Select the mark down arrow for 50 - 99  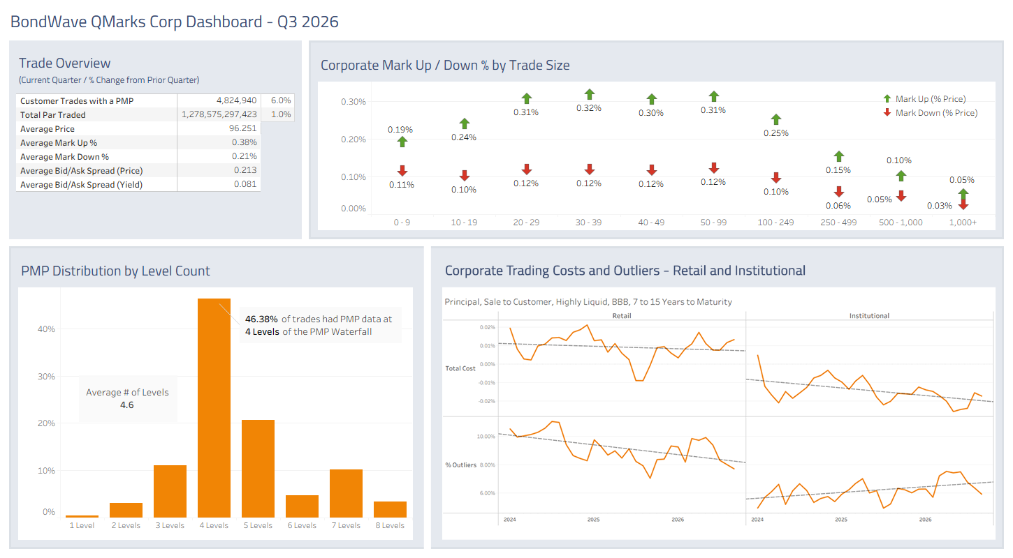tap(713, 167)
